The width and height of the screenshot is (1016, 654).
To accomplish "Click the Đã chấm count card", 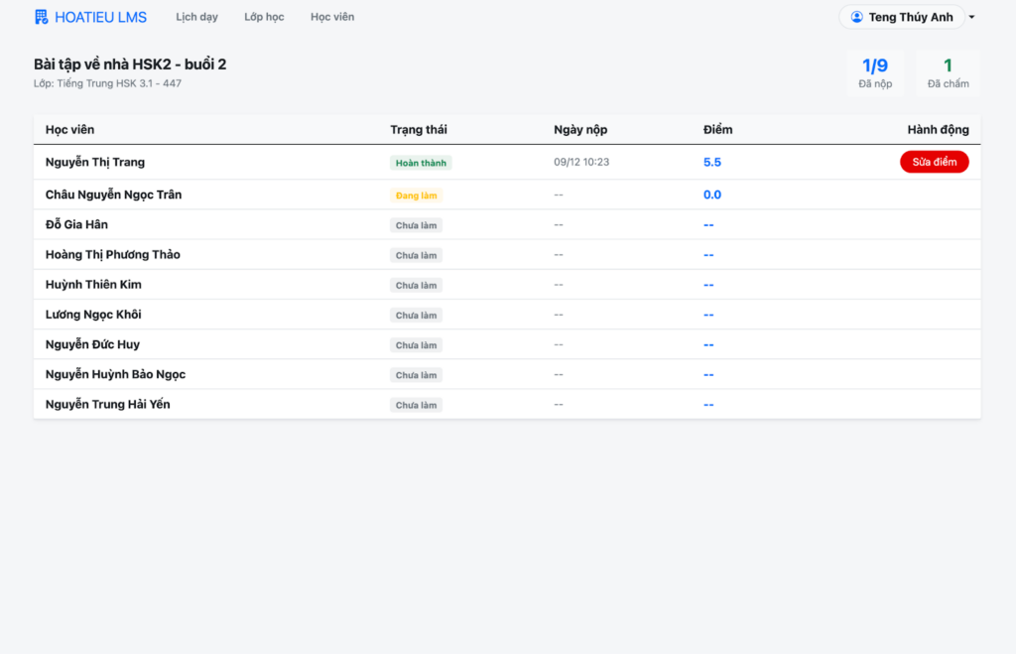I will [x=948, y=73].
